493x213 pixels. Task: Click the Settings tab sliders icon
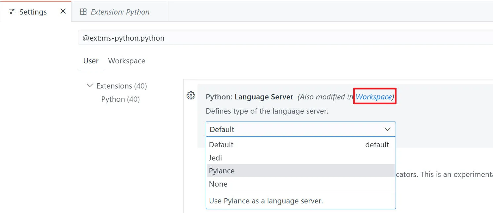point(12,12)
